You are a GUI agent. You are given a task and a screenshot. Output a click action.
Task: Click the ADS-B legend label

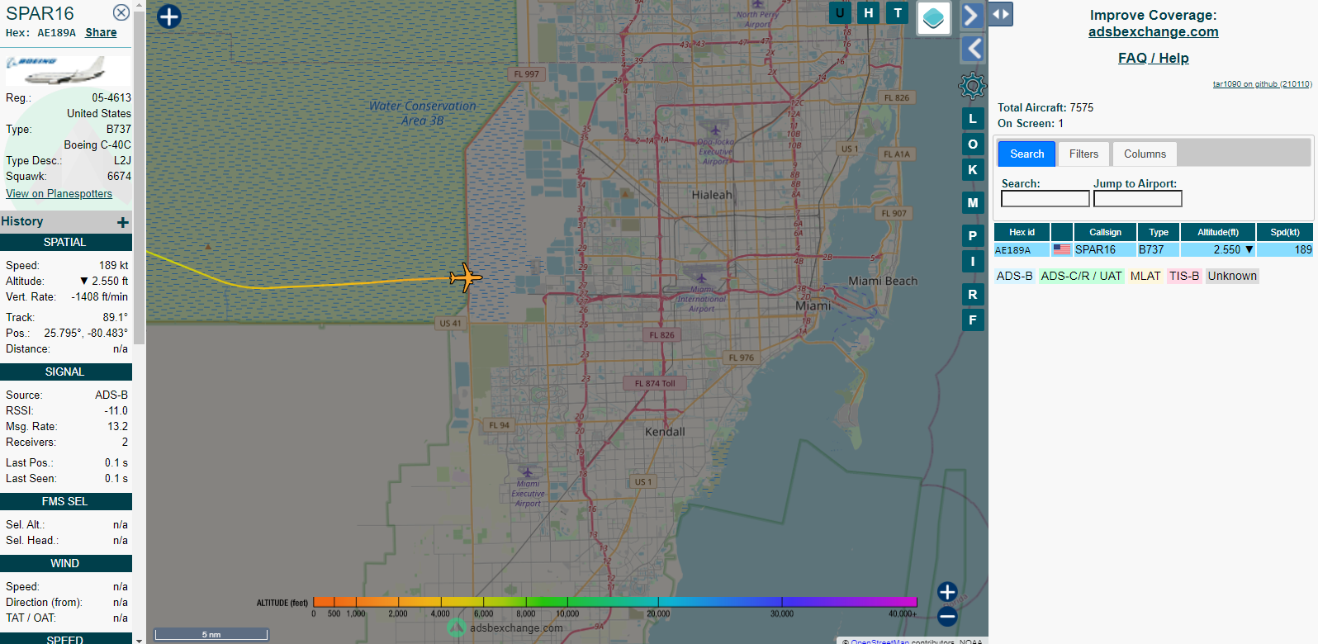pyautogui.click(x=1014, y=276)
